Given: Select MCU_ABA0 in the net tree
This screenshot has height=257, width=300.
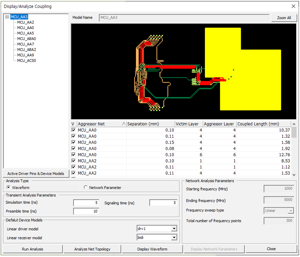Looking at the screenshot, I should click(x=26, y=39).
